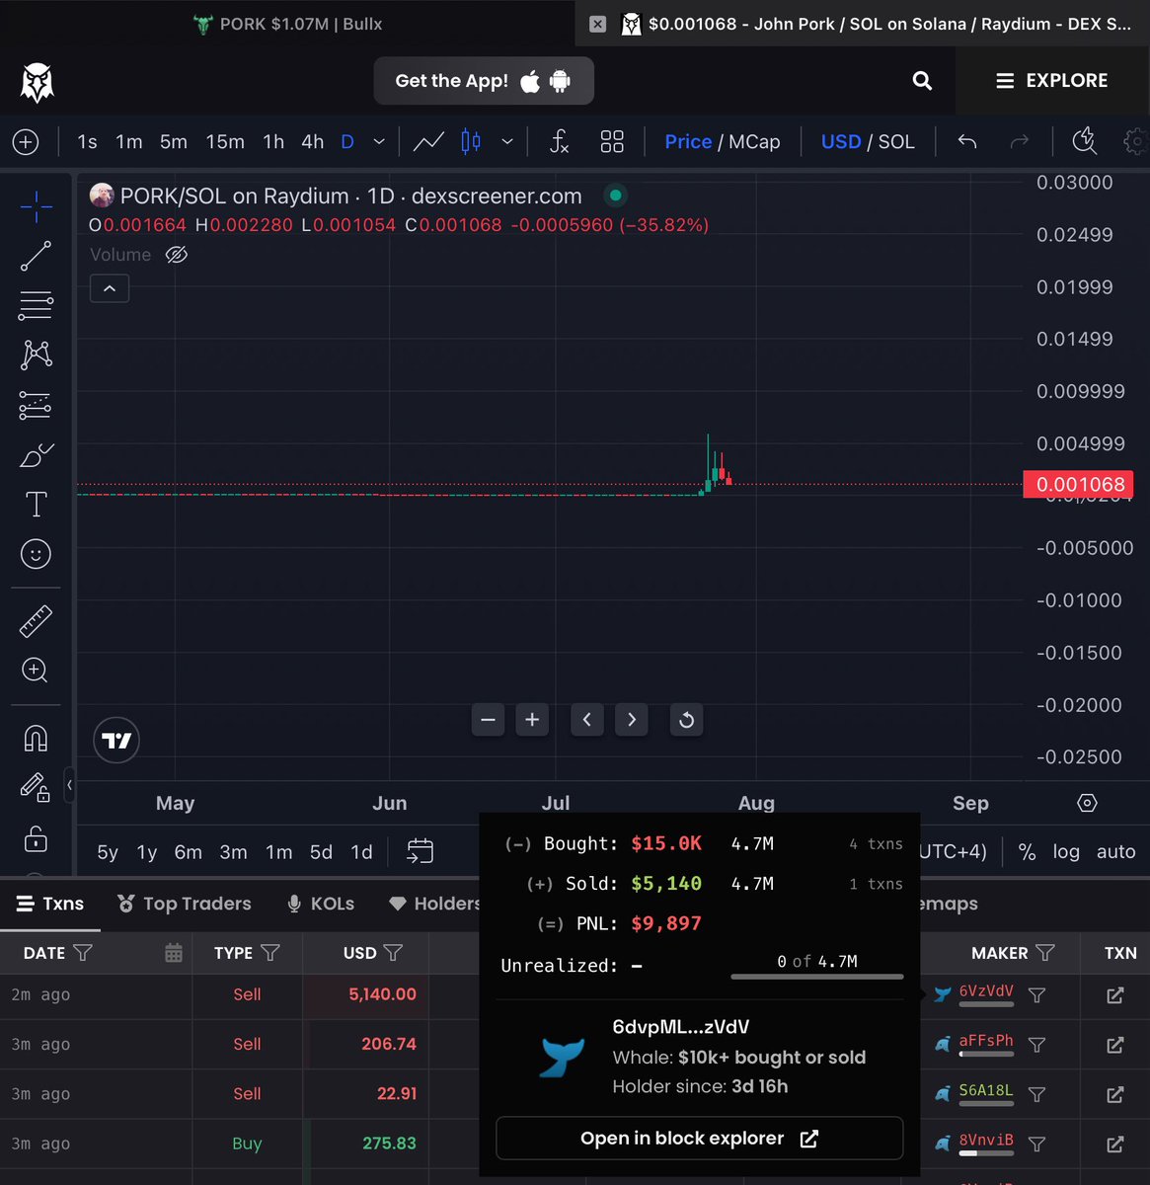1150x1185 pixels.
Task: Click Open in block explorer
Action: point(699,1139)
